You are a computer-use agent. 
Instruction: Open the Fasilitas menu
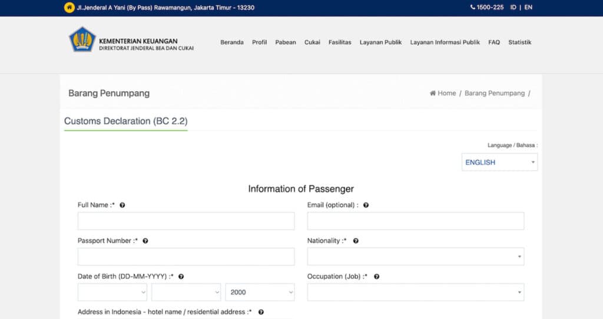coord(340,42)
